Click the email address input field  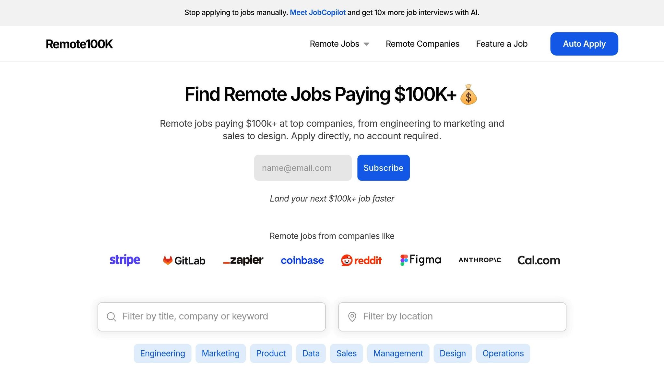tap(302, 168)
